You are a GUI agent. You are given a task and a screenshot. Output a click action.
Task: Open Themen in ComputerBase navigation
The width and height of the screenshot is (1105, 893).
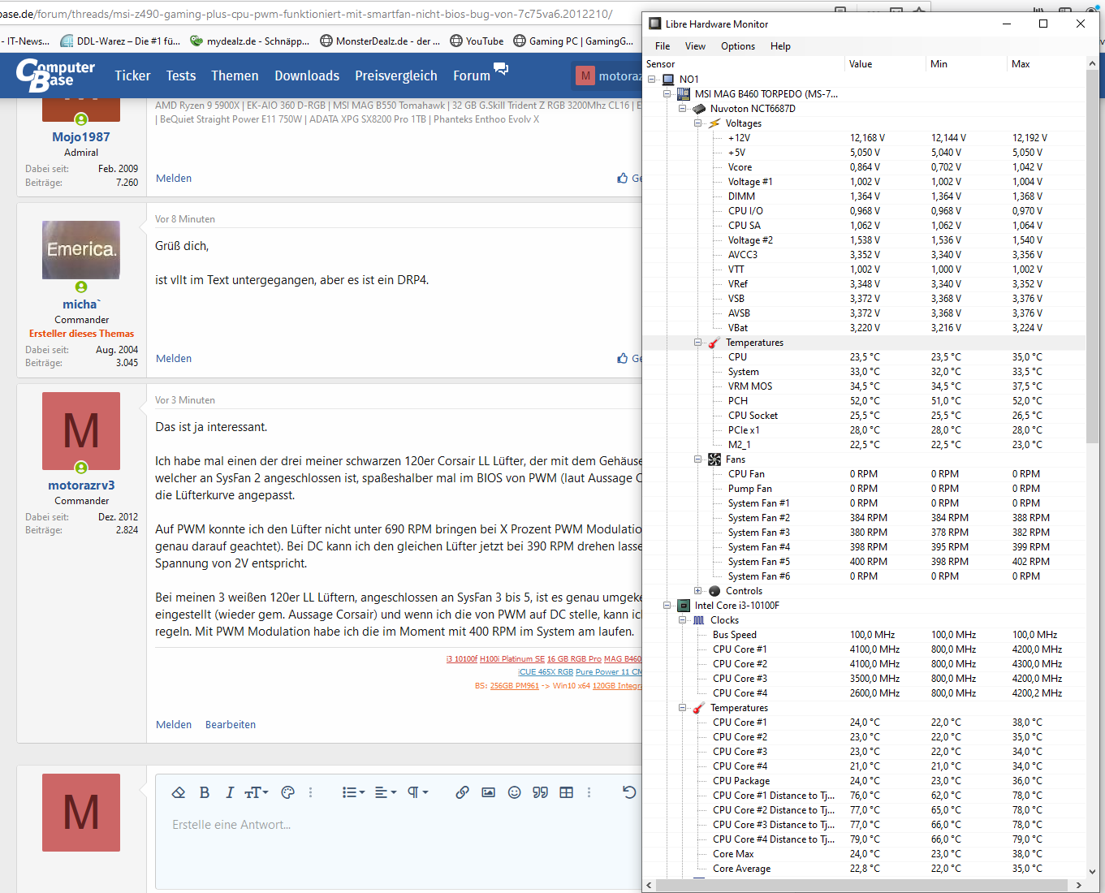pyautogui.click(x=235, y=75)
